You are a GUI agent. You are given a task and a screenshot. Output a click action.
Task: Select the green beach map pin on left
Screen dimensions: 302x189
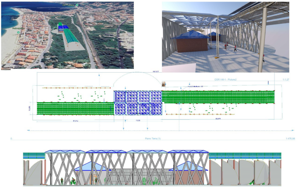click(x=18, y=32)
